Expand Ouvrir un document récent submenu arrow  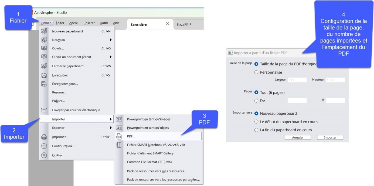pyautogui.click(x=111, y=57)
